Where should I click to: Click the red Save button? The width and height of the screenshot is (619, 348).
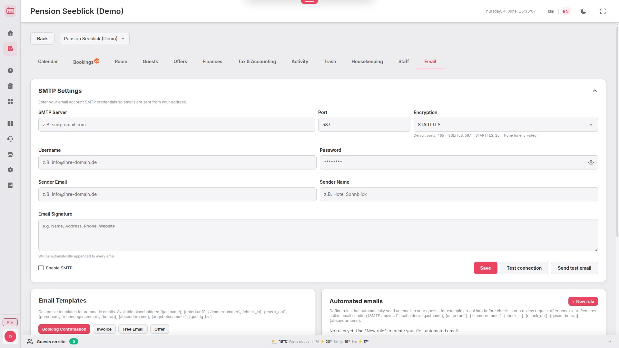[x=486, y=268]
